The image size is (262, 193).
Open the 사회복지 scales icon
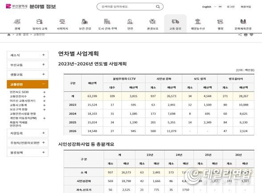point(62,21)
